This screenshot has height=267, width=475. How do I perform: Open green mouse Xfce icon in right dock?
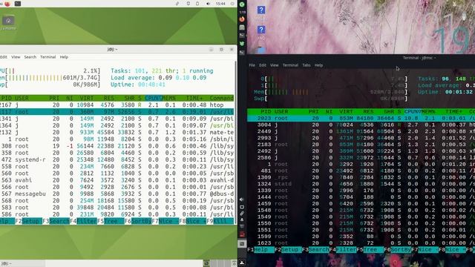click(x=242, y=44)
